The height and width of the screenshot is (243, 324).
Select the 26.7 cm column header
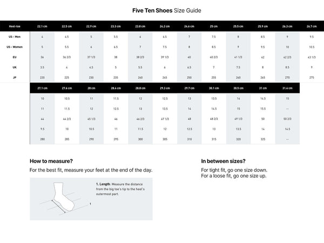coord(312,26)
